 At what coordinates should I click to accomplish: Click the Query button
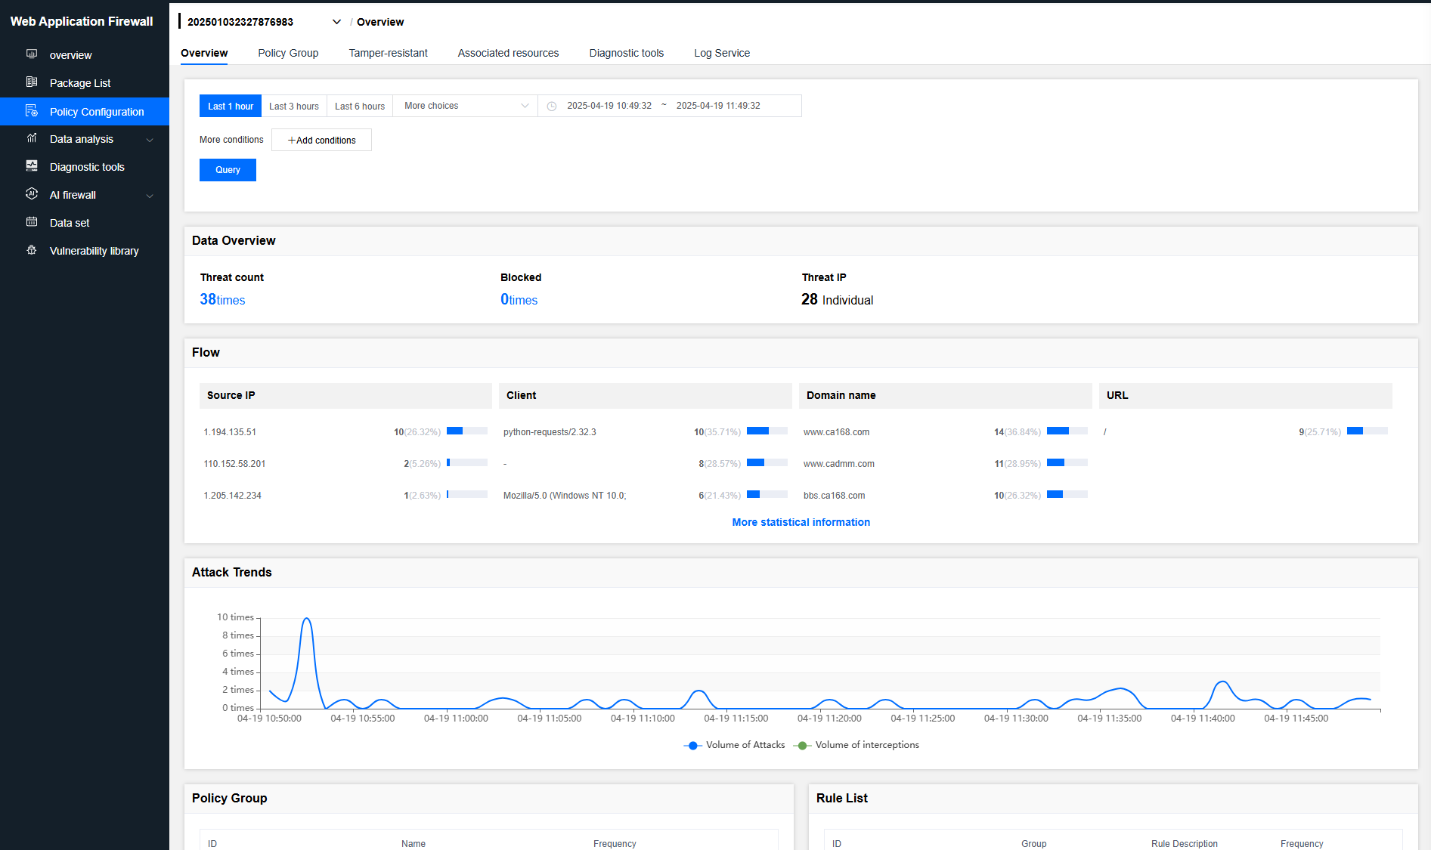pyautogui.click(x=228, y=170)
